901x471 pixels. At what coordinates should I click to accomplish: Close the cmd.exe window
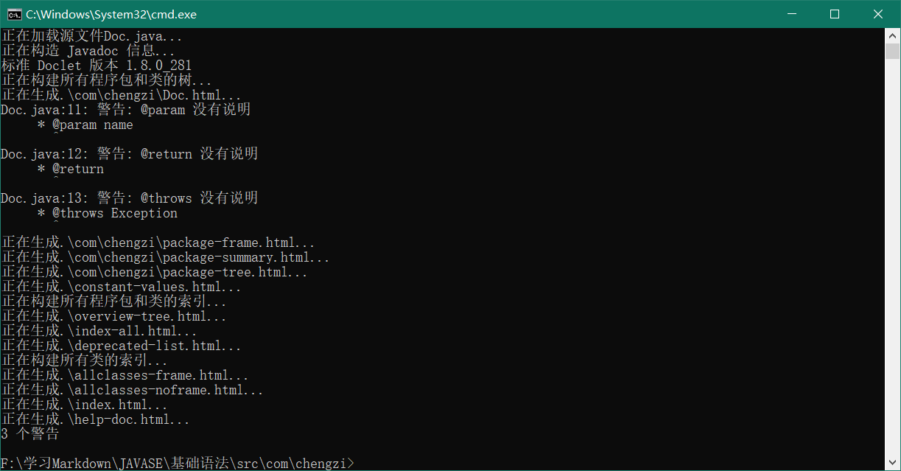pos(878,14)
